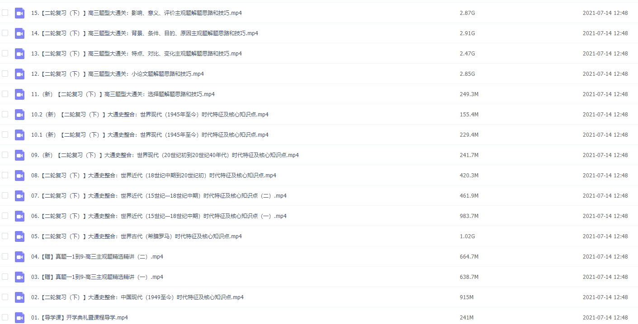The width and height of the screenshot is (638, 324).
Task: Select checkbox for file 12 小论文题
Action: pyautogui.click(x=5, y=74)
